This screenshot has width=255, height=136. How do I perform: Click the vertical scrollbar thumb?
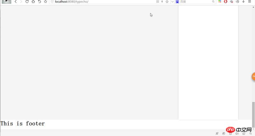(x=253, y=115)
